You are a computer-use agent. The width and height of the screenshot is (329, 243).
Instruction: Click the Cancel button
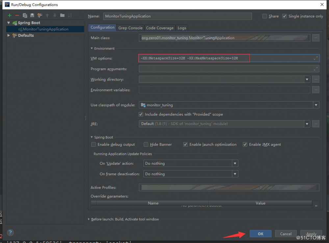286,233
